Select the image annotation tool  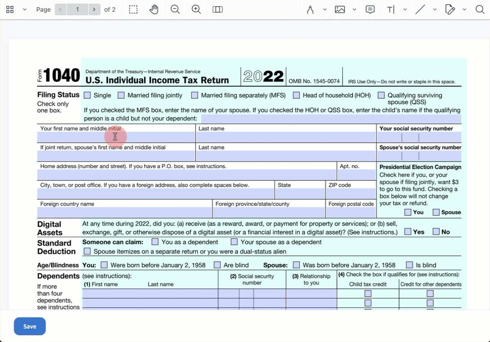pyautogui.click(x=340, y=9)
